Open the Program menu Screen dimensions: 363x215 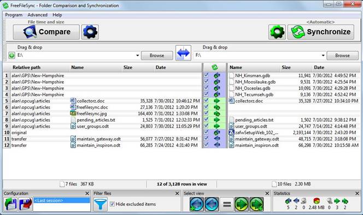click(x=14, y=15)
